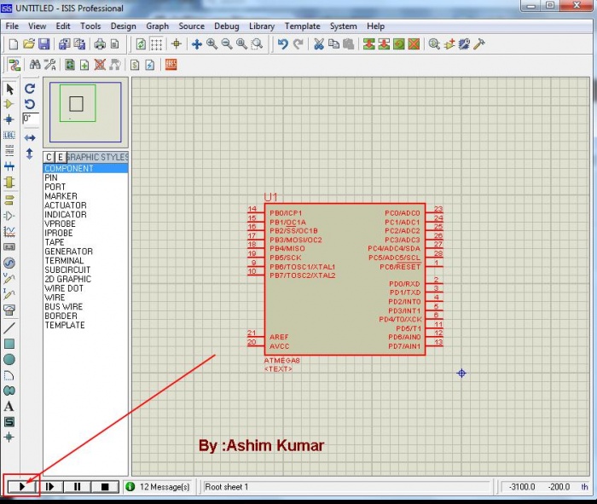The width and height of the screenshot is (597, 504).
Task: Click the Cut scissors icon
Action: tap(318, 44)
